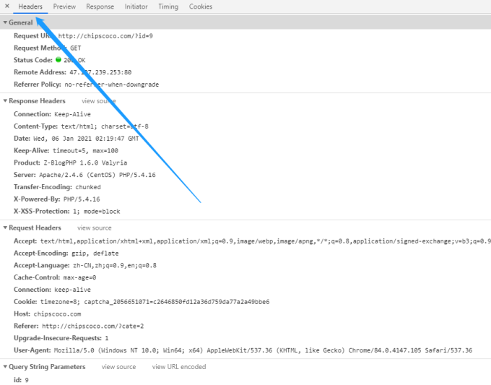Open the Cookies tab

[201, 7]
